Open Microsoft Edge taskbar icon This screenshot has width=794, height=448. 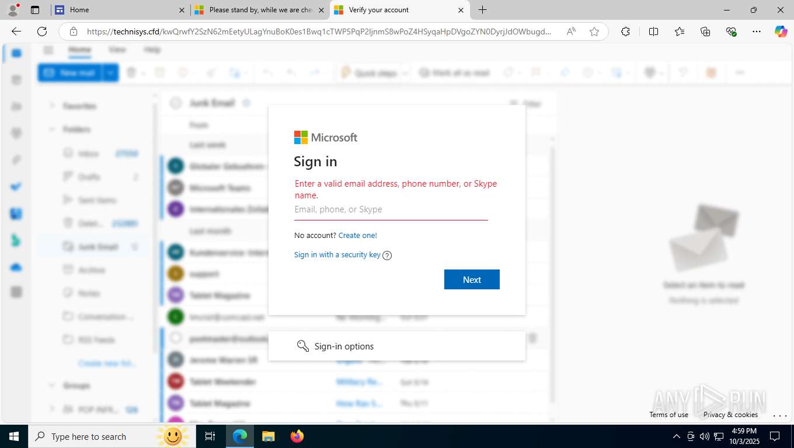click(240, 436)
